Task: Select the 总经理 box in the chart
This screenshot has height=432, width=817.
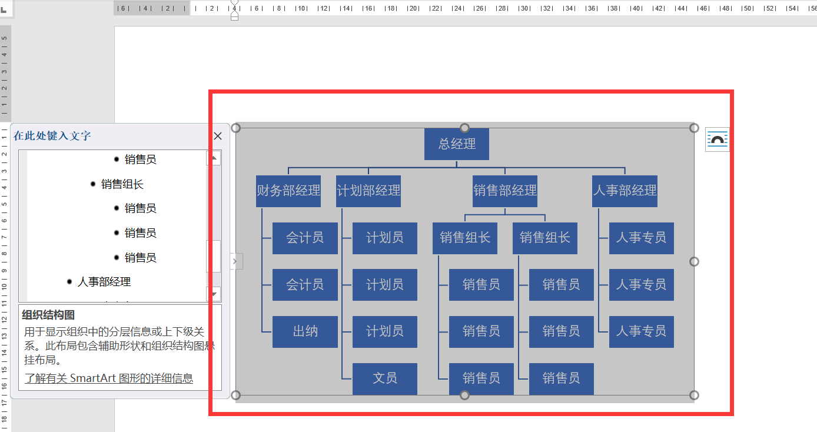Action: click(x=457, y=144)
